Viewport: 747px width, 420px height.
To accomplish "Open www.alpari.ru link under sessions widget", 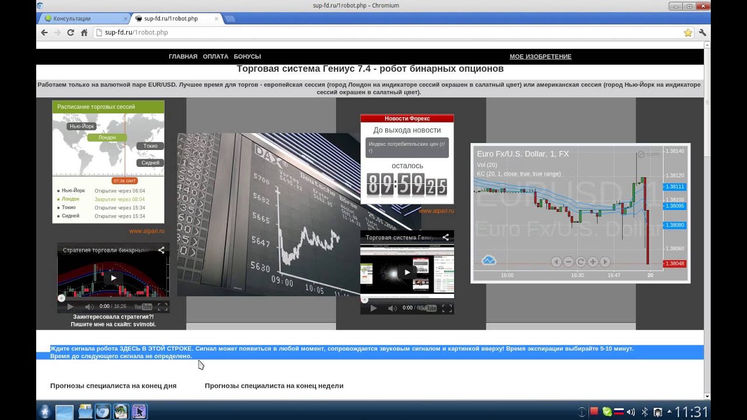I will [146, 231].
